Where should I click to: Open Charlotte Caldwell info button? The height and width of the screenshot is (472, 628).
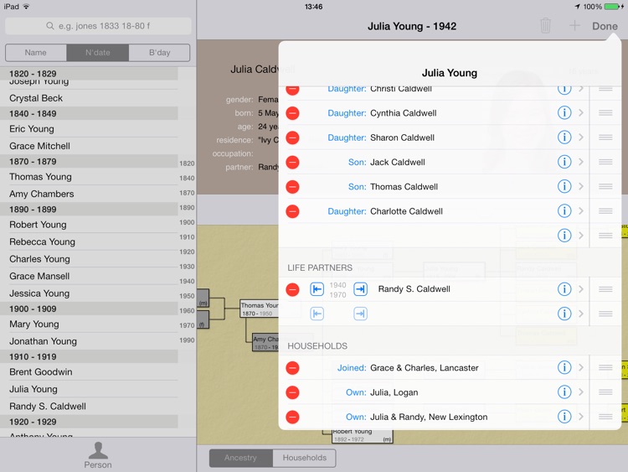pos(564,211)
